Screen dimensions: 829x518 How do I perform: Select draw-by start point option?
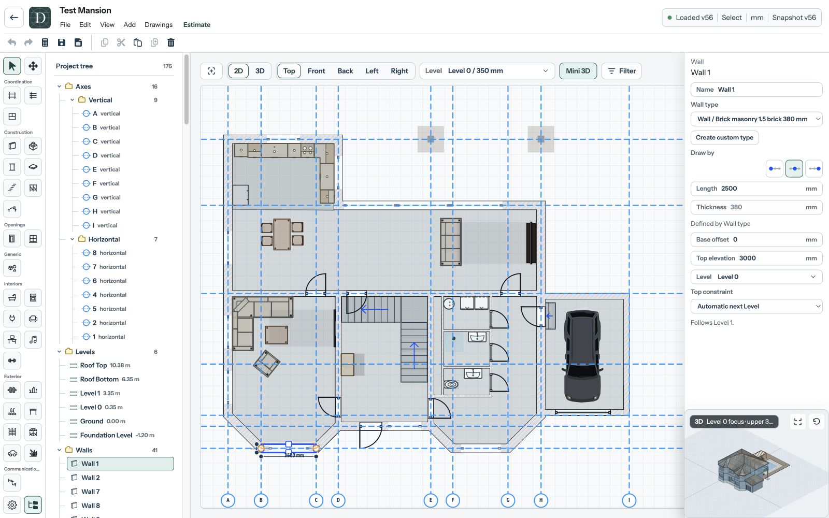coord(775,168)
